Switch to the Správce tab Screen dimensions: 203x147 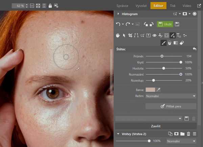122,6
